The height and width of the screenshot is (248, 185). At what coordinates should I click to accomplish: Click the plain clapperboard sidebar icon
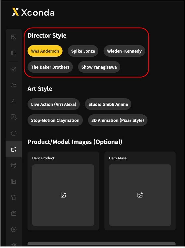pyautogui.click(x=14, y=213)
